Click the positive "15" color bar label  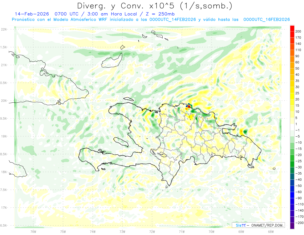tap(297, 105)
